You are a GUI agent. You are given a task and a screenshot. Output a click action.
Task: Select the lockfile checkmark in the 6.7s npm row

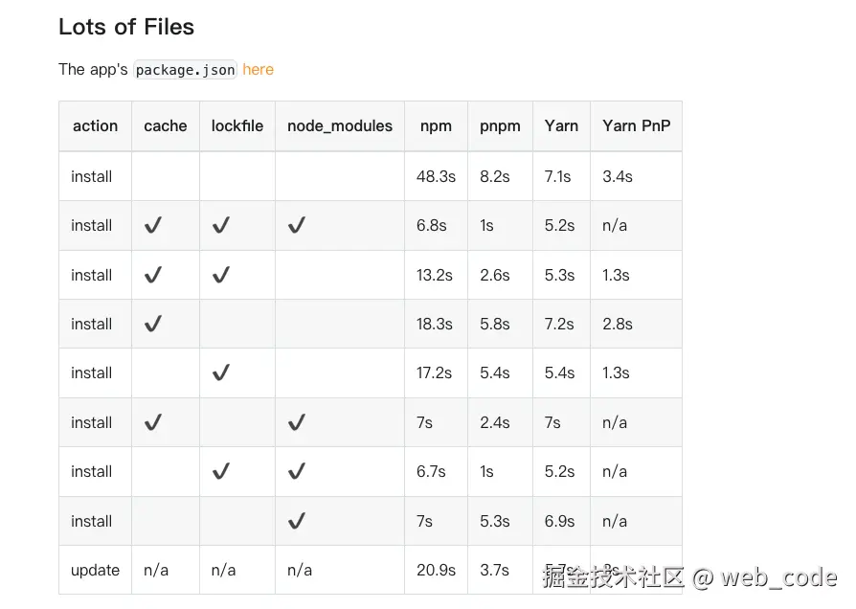pyautogui.click(x=221, y=471)
